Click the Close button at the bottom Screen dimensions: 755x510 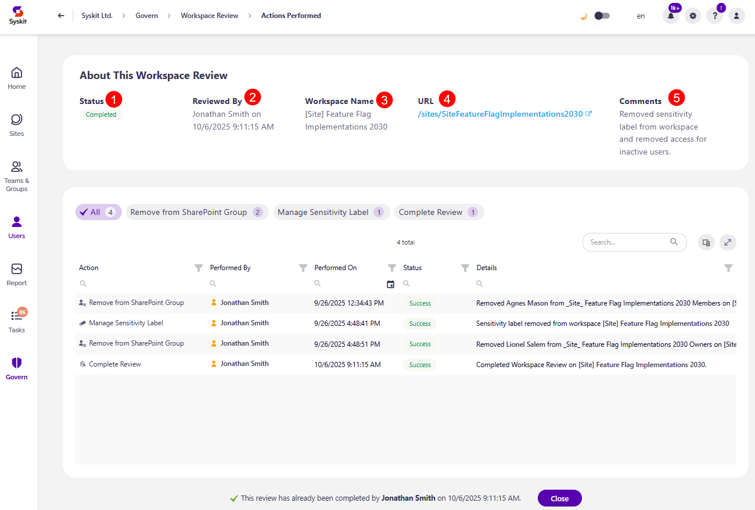[559, 498]
